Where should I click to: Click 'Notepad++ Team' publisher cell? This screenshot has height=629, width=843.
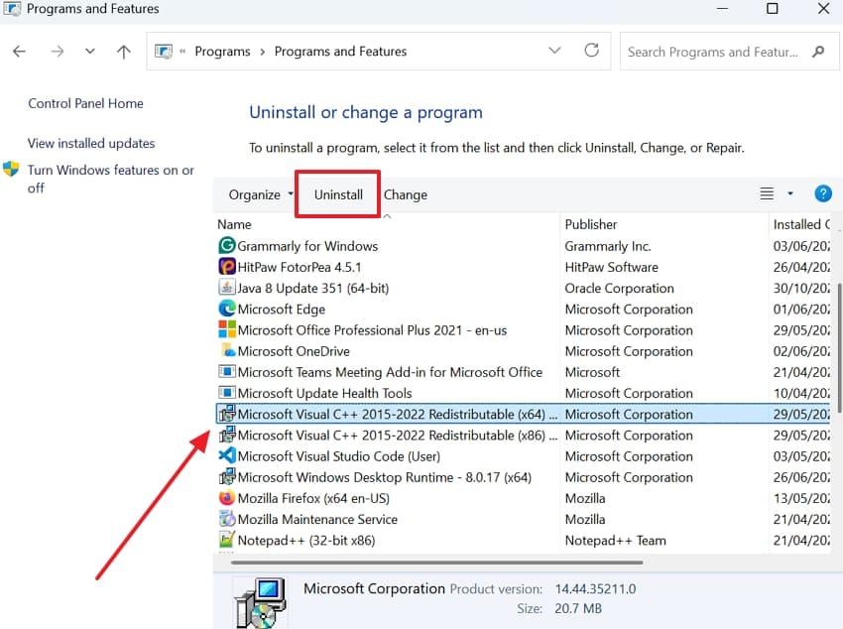[615, 541]
